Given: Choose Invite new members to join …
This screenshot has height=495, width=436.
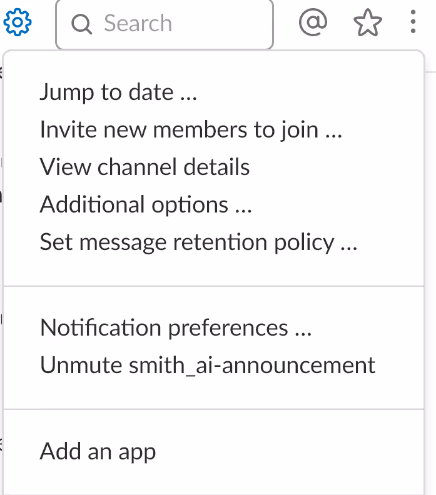Looking at the screenshot, I should [x=191, y=129].
